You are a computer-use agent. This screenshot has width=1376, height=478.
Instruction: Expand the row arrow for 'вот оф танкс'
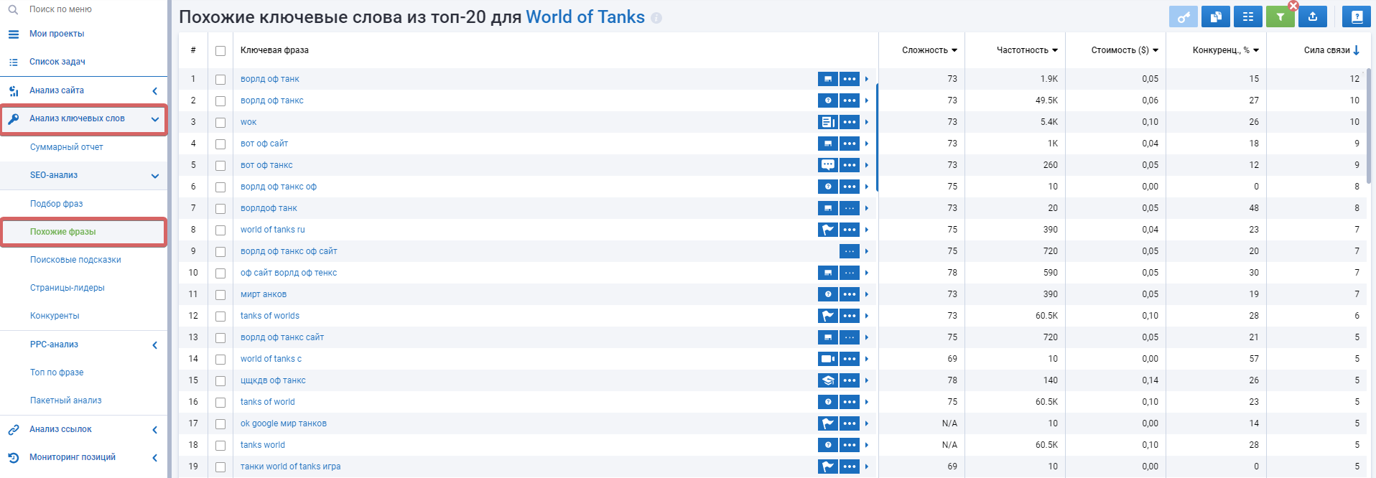(x=867, y=165)
